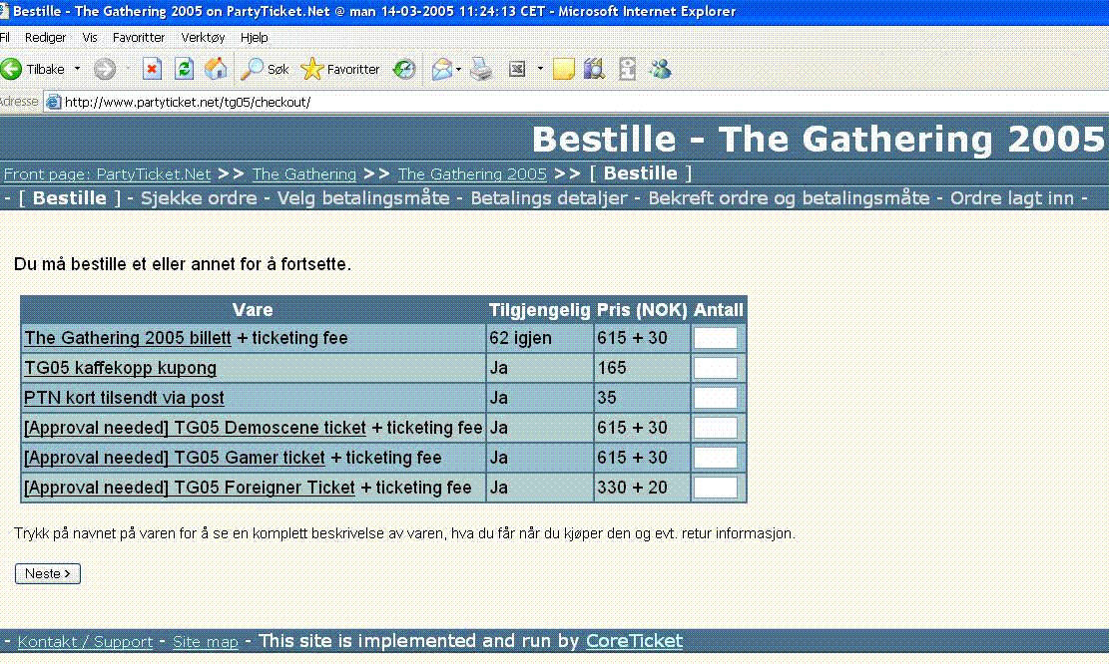Click the yellow note toolbar icon
1109x664 pixels.
tap(564, 69)
